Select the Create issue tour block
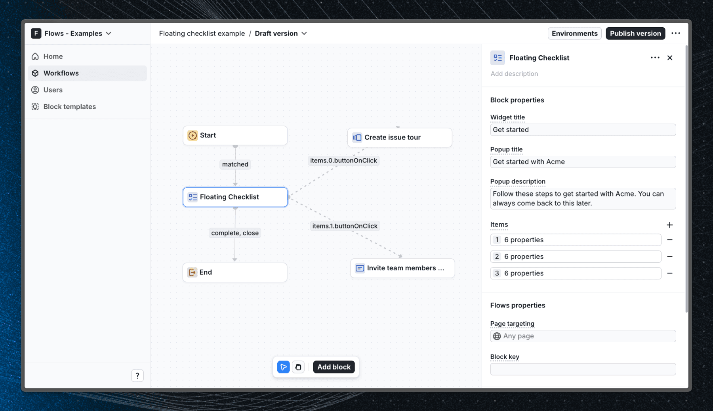The image size is (713, 411). pos(399,137)
